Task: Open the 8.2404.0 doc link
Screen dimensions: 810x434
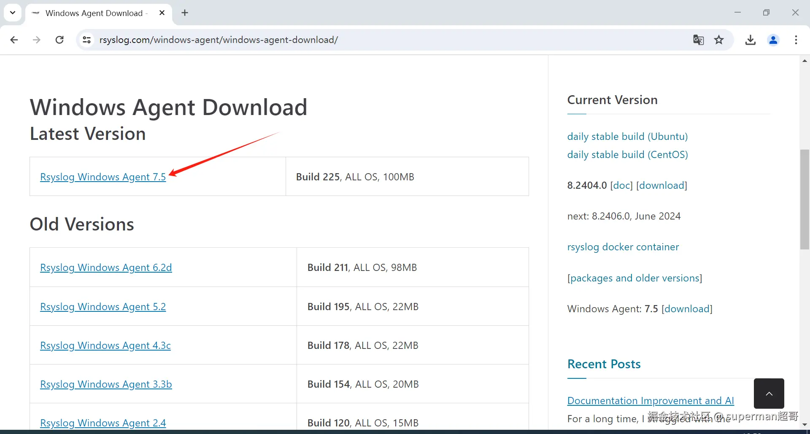Action: coord(621,185)
